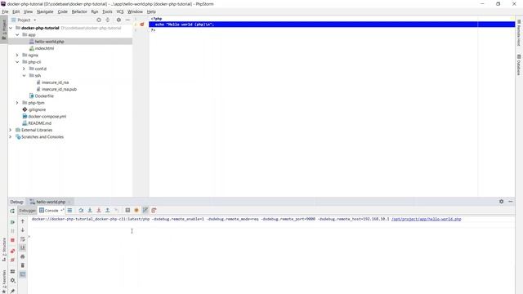Viewport: 523px width, 294px height.
Task: Collapse the php-cli folder
Action: 17,62
